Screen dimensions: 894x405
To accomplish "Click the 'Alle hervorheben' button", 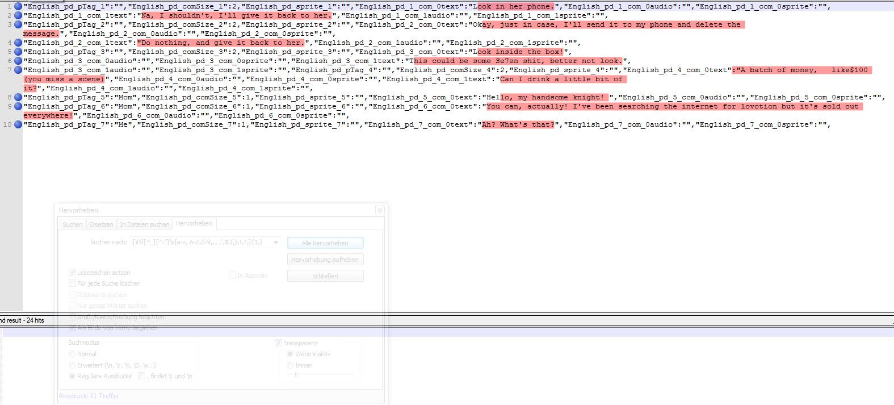I will click(325, 243).
